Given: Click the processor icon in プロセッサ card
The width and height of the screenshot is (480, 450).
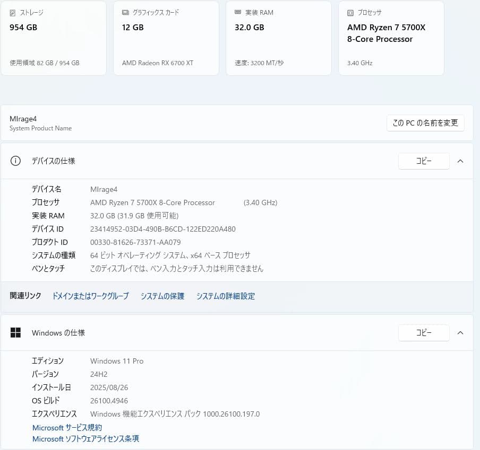Looking at the screenshot, I should click(x=350, y=12).
